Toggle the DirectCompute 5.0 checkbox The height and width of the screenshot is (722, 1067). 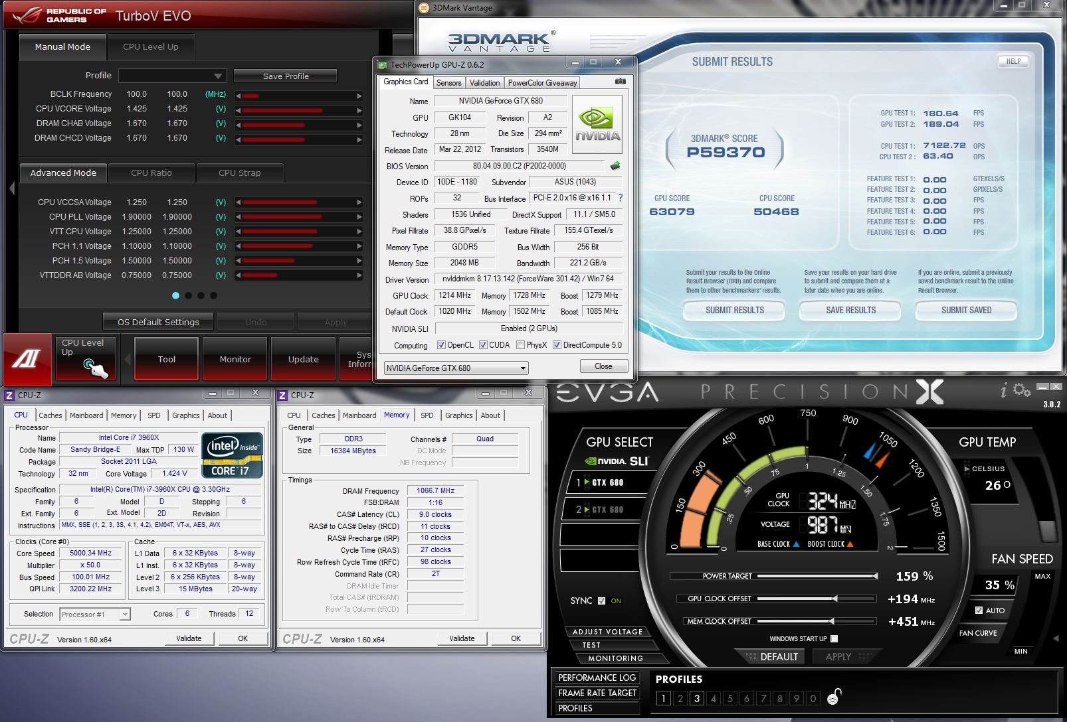pyautogui.click(x=557, y=345)
